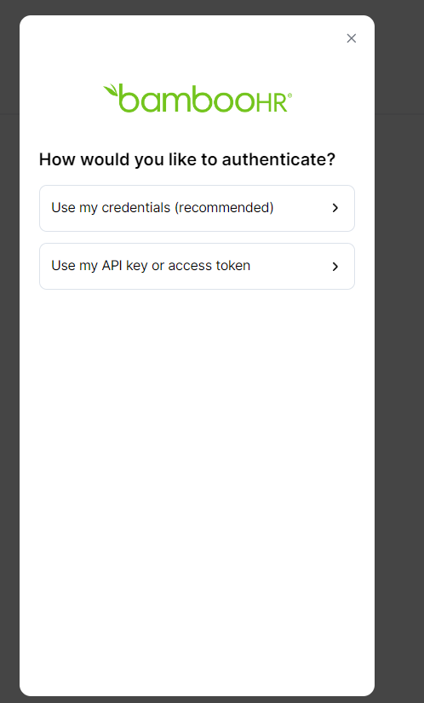The image size is (424, 703).
Task: Click the word "authenticate?" in the heading
Action: click(x=278, y=159)
